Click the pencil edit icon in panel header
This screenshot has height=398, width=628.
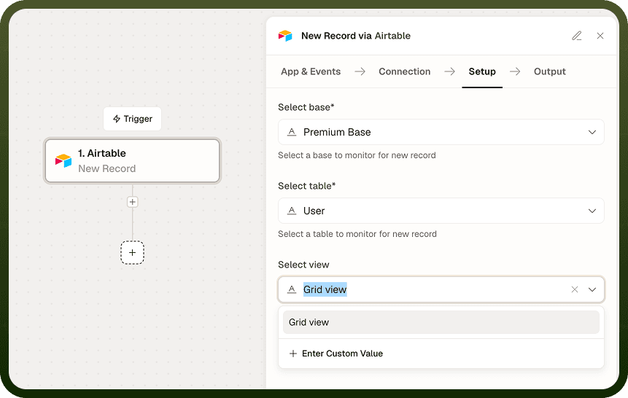(577, 36)
